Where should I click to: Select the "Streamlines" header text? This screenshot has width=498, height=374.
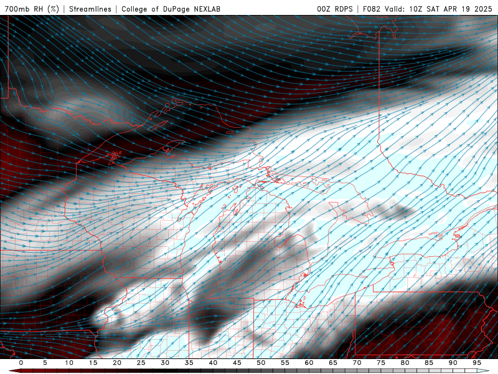(x=90, y=9)
